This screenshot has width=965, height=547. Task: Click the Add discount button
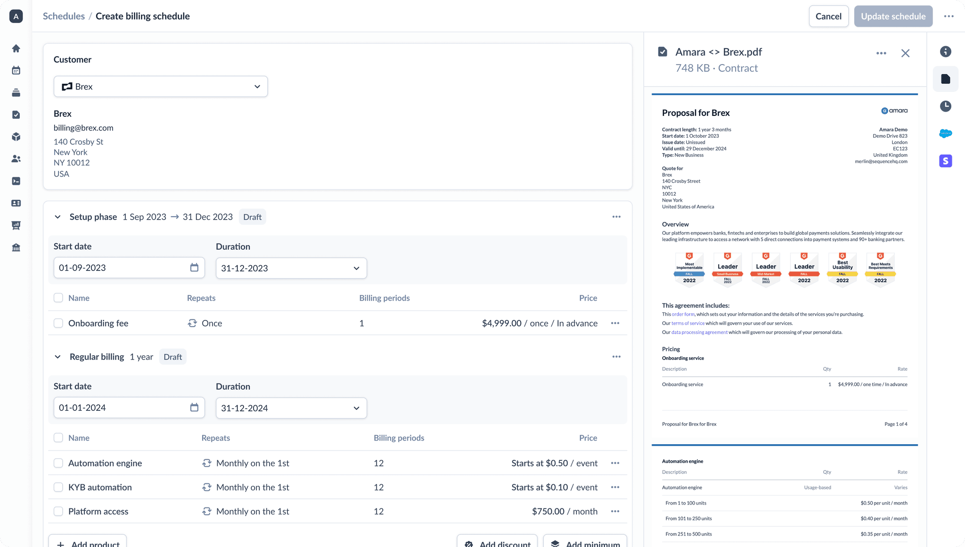pos(497,541)
